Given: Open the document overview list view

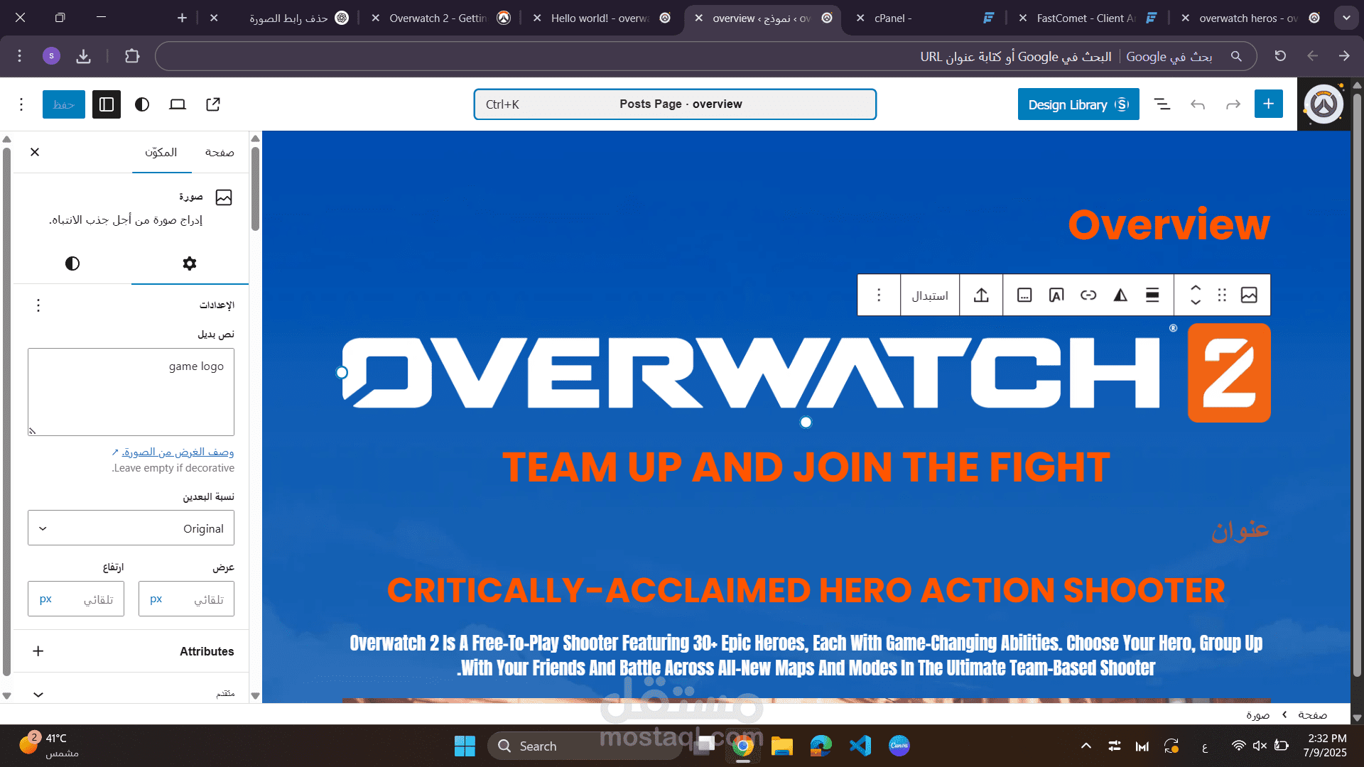Looking at the screenshot, I should click(x=1162, y=104).
